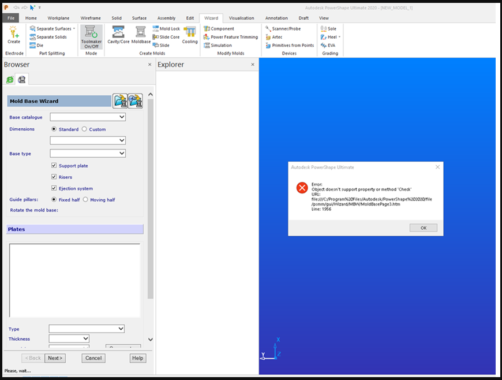Click scroll down arrow in wizard panel
The width and height of the screenshot is (502, 380).
pyautogui.click(x=150, y=340)
